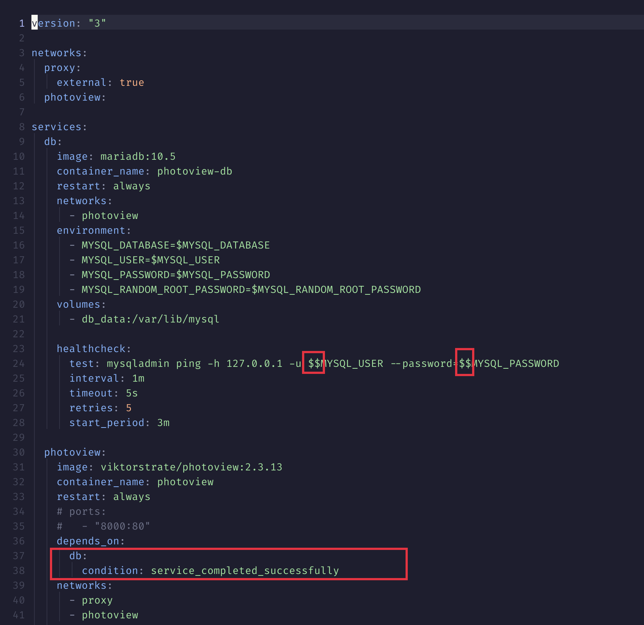Click line number 1 in the gutter
Screen dimensions: 644x625
tap(21, 23)
